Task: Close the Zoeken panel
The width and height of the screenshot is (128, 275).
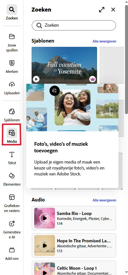Action: (x=113, y=10)
